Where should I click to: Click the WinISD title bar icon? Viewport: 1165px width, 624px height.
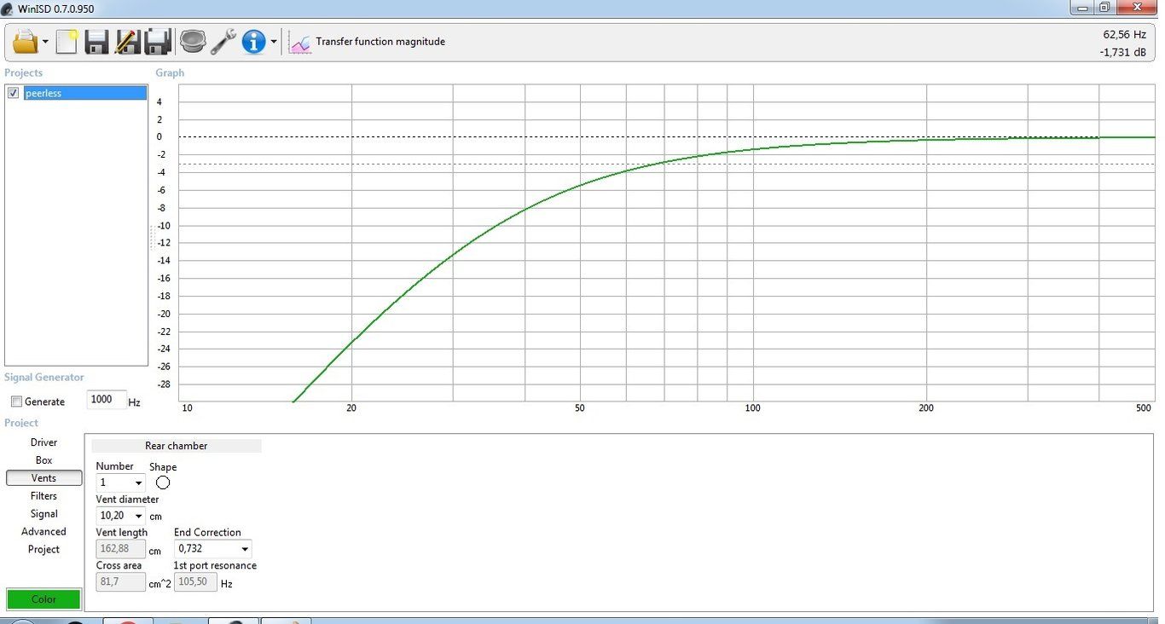8,9
